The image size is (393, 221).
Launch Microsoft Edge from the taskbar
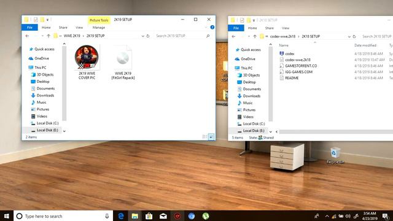coord(121,216)
